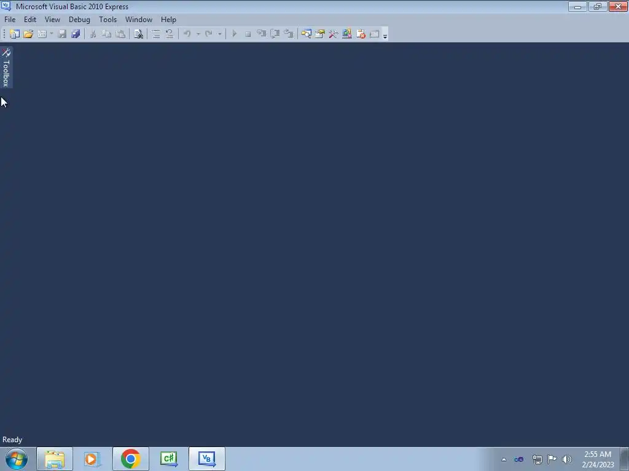
Task: Open the Window menu
Action: pyautogui.click(x=139, y=19)
